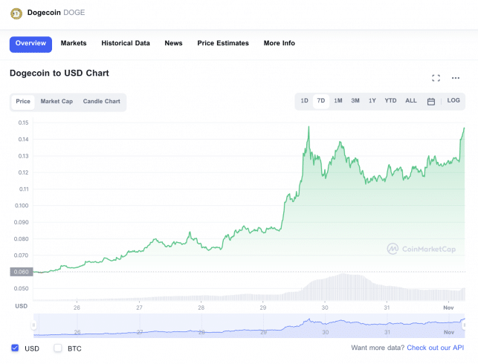478x364 pixels.
Task: Grab the right range selector handle
Action: tap(465, 325)
